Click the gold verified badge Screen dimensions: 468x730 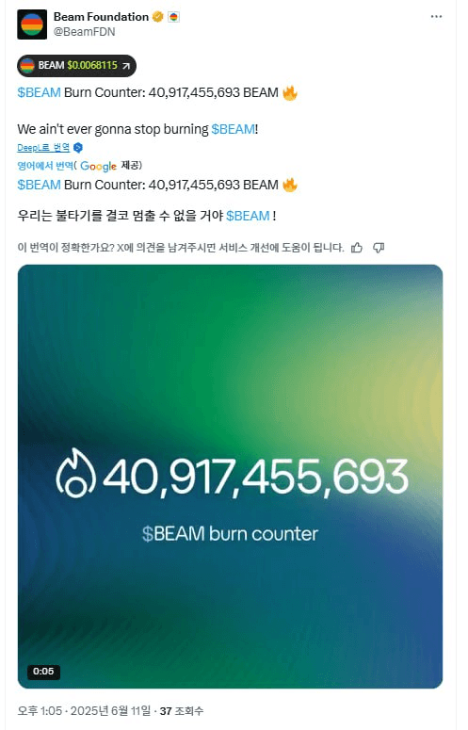coord(157,17)
